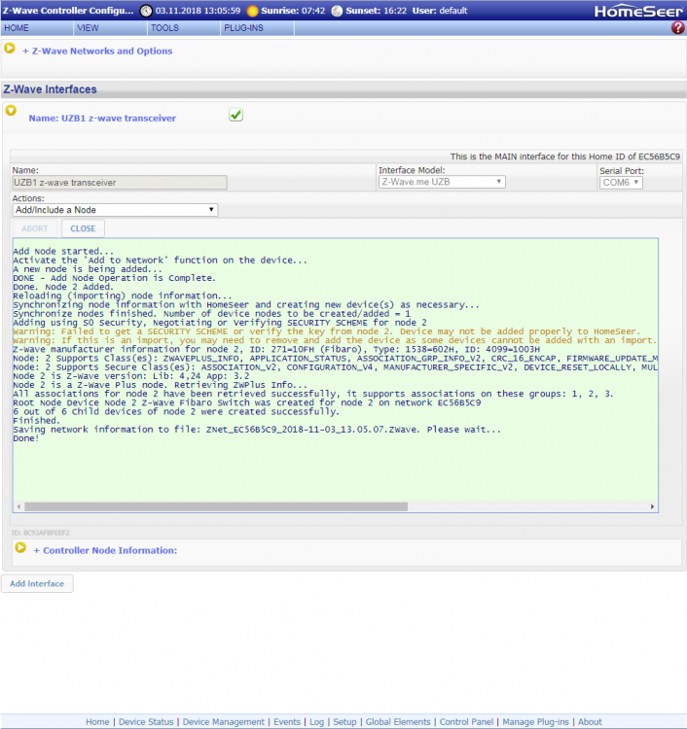
Task: Click the sunrise sun icon
Action: (x=253, y=11)
